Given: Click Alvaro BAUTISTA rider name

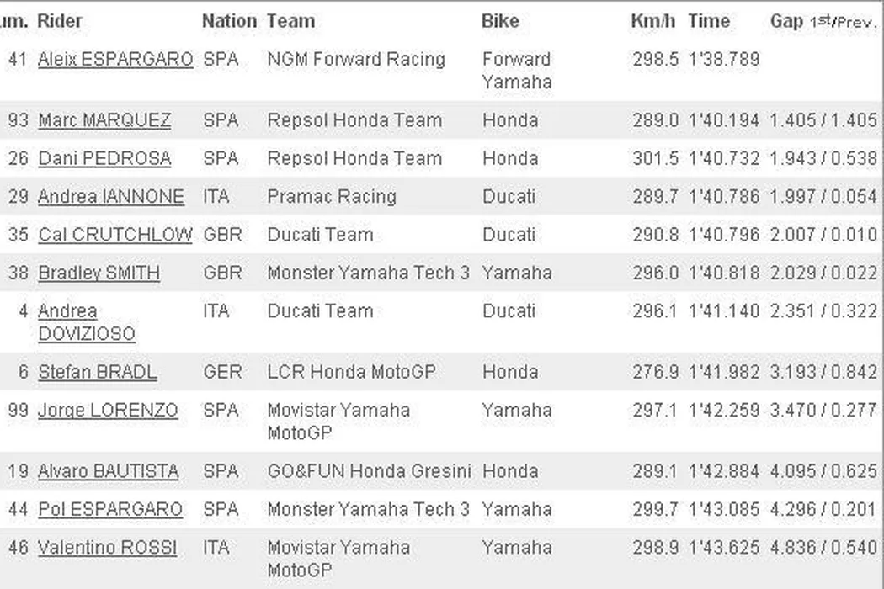Looking at the screenshot, I should [x=108, y=471].
